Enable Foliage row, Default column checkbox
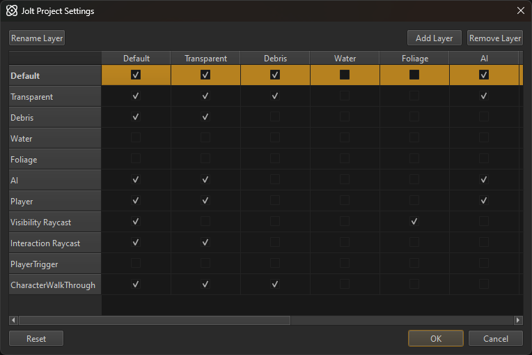 click(x=136, y=158)
